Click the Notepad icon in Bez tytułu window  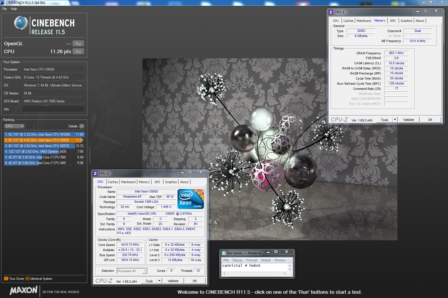click(224, 253)
